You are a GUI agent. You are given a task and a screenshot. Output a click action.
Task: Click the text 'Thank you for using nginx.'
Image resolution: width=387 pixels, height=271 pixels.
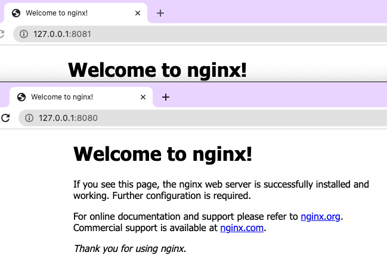(x=130, y=248)
